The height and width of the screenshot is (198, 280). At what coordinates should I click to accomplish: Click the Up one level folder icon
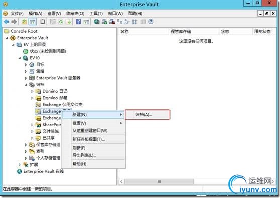tap(25, 22)
